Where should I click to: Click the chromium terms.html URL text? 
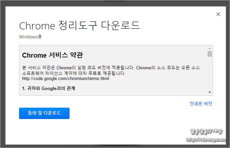[x=66, y=79]
